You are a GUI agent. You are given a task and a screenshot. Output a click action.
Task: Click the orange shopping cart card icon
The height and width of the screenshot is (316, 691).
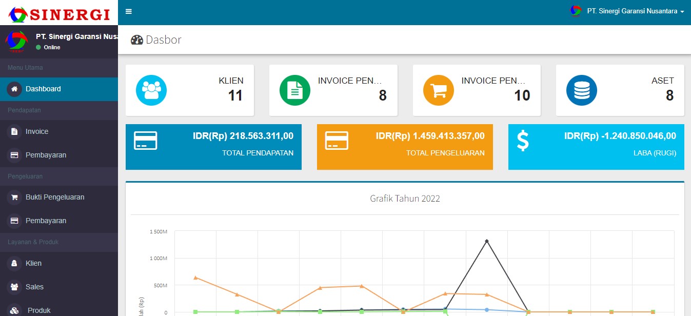pos(438,90)
